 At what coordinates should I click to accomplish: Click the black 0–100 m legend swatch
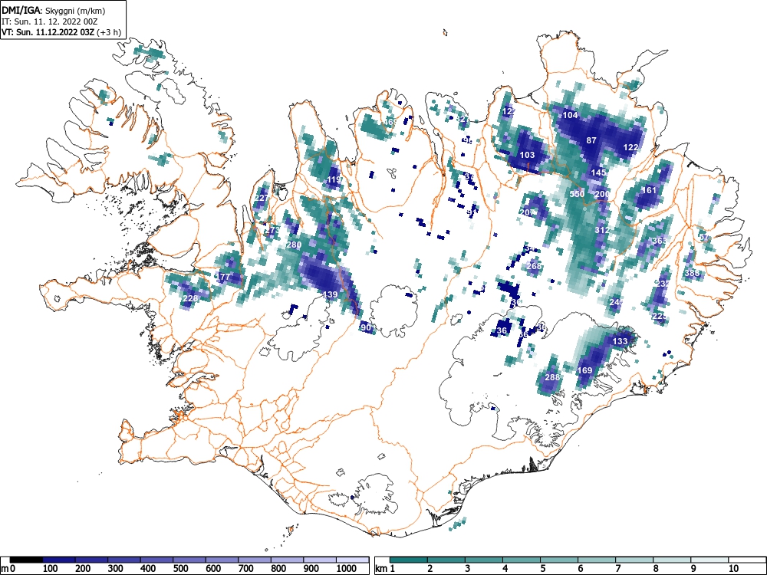click(26, 560)
